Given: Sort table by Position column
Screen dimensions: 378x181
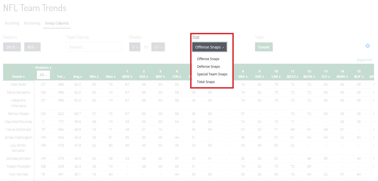Looking at the screenshot, I should (43, 67).
